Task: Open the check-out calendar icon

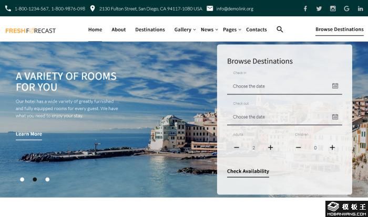Action: (x=335, y=117)
